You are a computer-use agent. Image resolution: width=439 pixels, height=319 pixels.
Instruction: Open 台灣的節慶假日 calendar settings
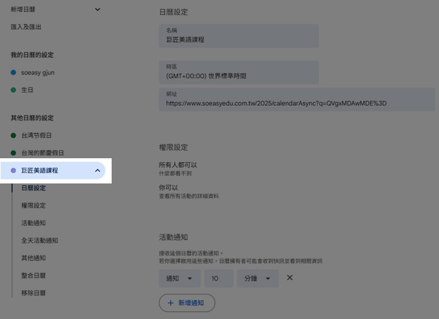(x=42, y=153)
